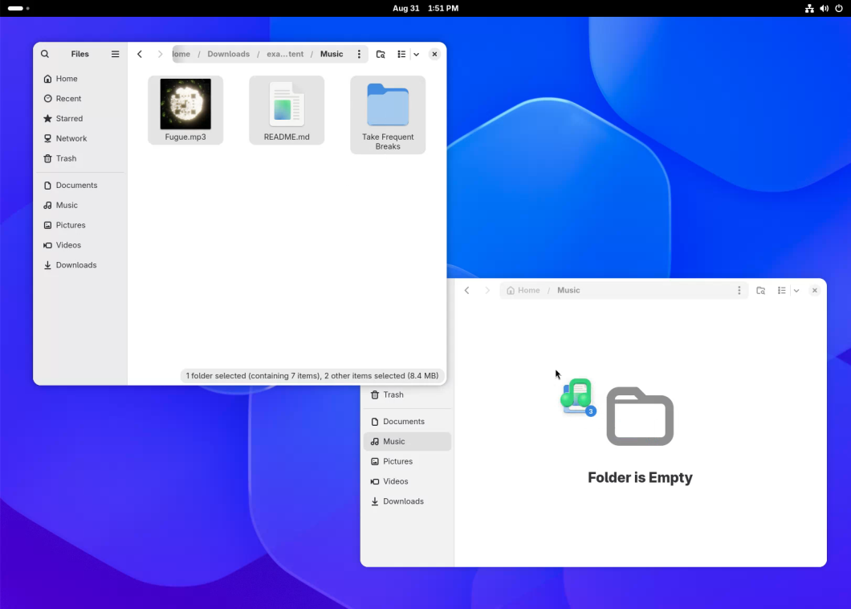Click the exa...tent breadcrumb in path bar
The width and height of the screenshot is (851, 609).
point(285,54)
